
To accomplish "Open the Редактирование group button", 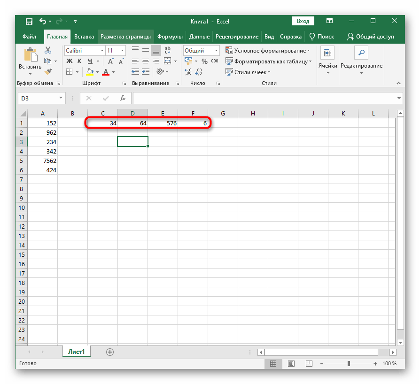I will click(361, 61).
